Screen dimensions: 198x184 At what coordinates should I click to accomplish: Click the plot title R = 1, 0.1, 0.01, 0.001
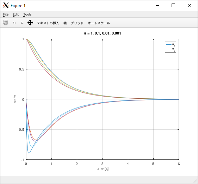pyautogui.click(x=102, y=33)
